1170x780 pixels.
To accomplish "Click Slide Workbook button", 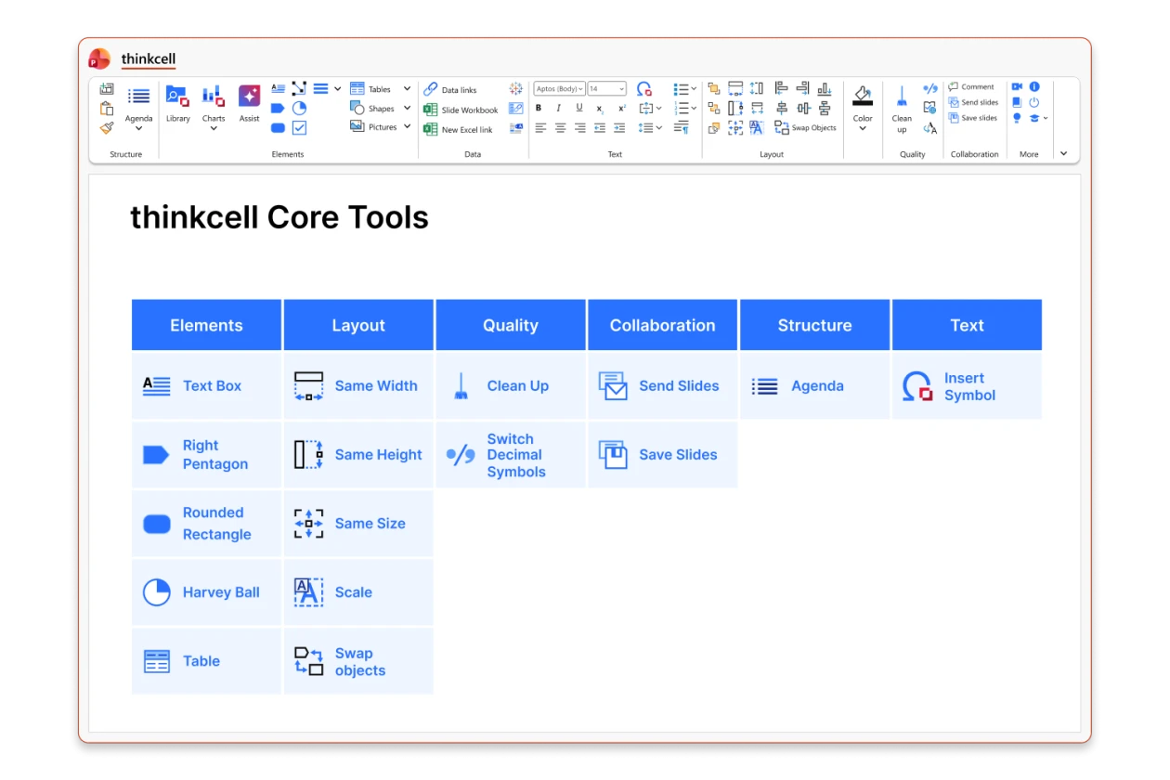I will 461,110.
